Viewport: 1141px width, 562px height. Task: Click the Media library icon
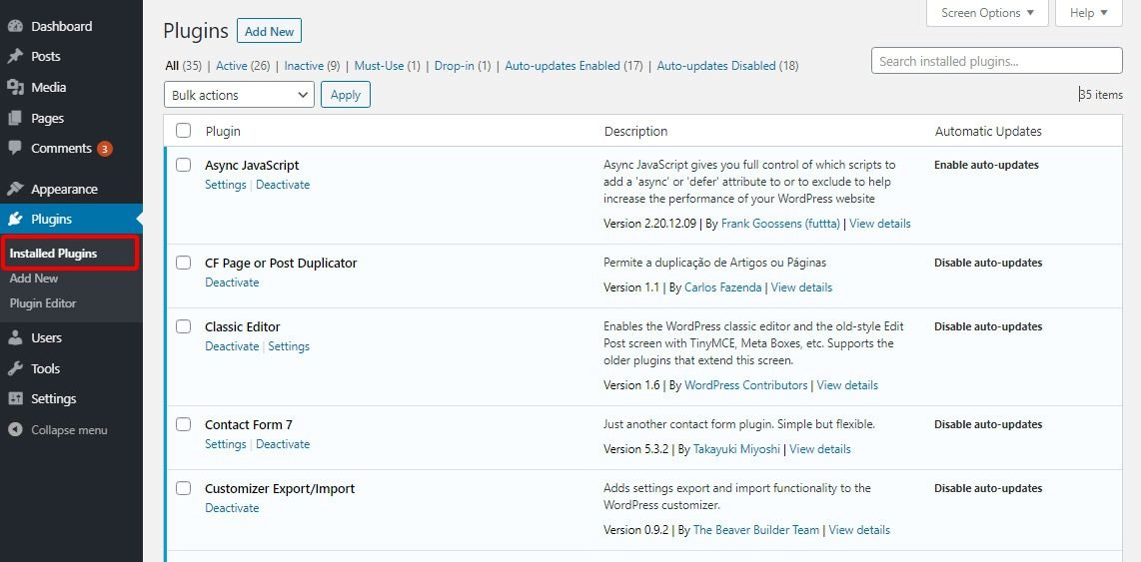[15, 87]
